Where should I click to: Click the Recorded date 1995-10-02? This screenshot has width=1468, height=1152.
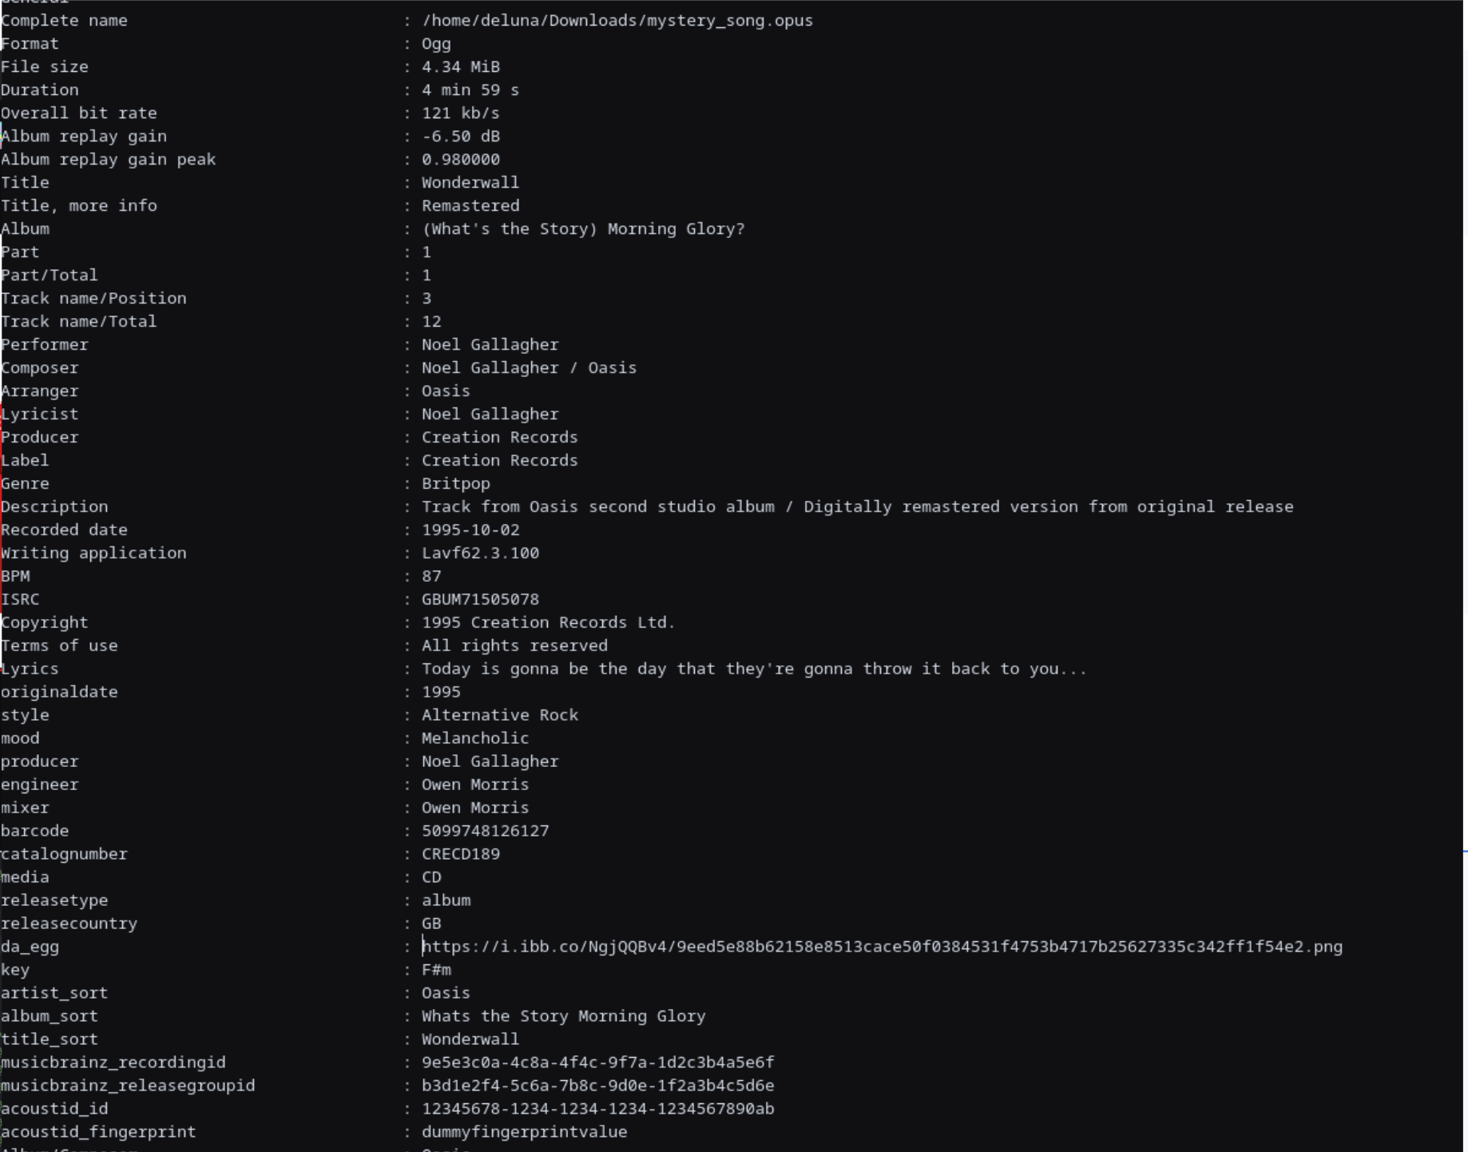click(470, 530)
